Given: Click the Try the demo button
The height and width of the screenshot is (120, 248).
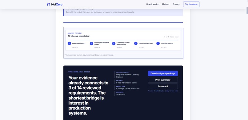Looking at the screenshot, I should tap(191, 4).
